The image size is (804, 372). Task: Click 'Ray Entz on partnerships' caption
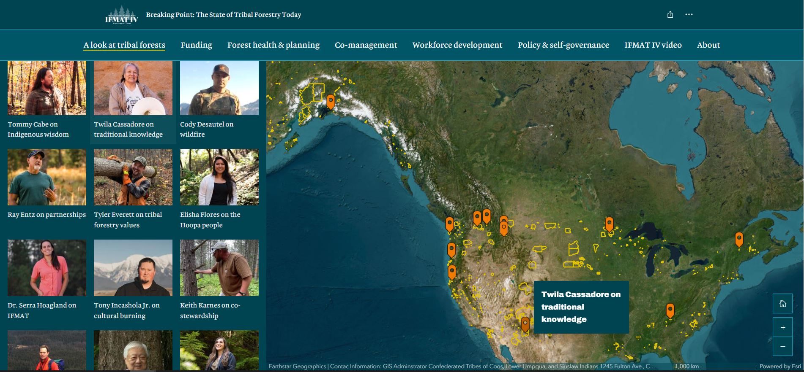(46, 215)
